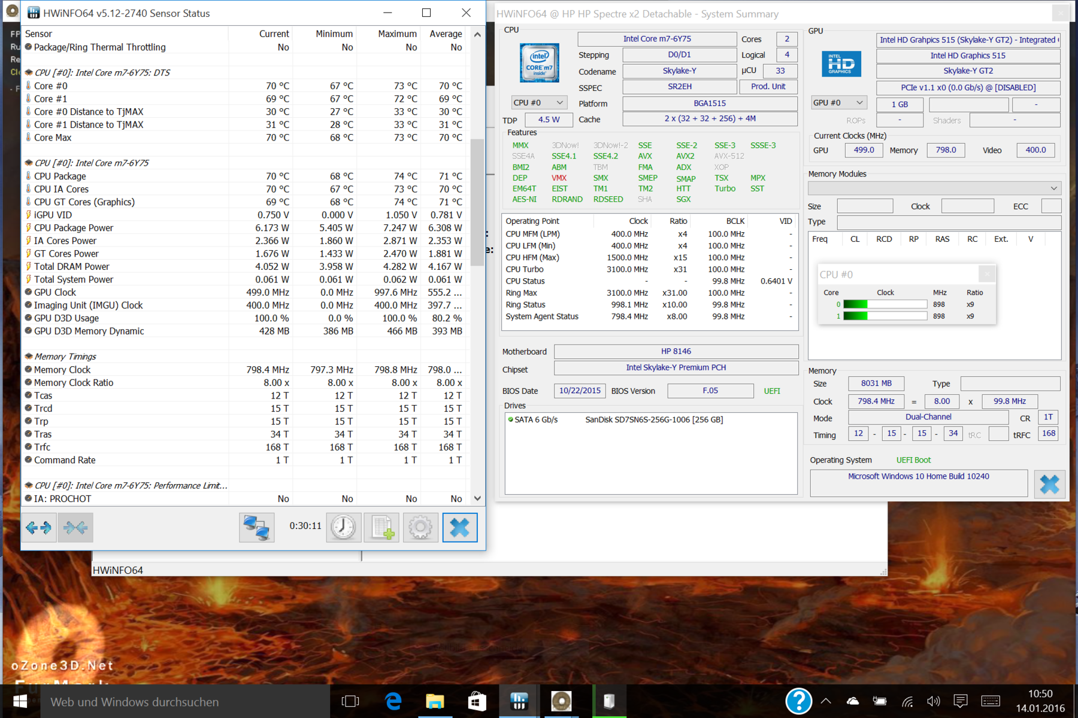Click the Intel Skylake-Y Premium PCH field

(x=676, y=367)
